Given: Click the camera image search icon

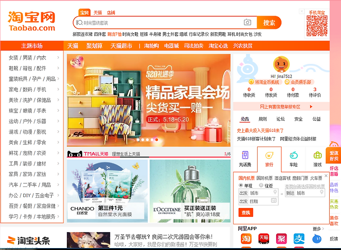Looking at the screenshot, I should (x=247, y=22).
